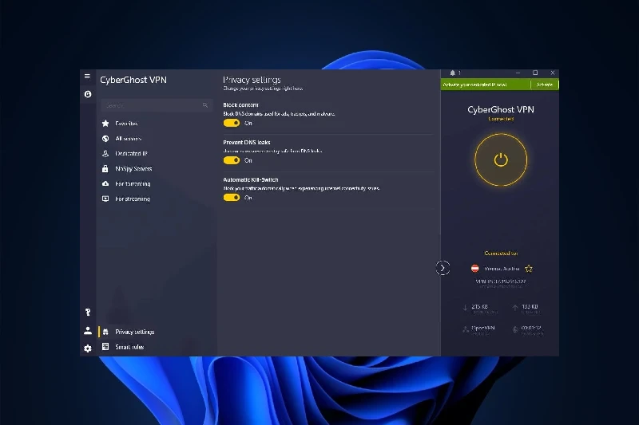Close the CyberGhost window
This screenshot has height=425, width=639.
[553, 73]
